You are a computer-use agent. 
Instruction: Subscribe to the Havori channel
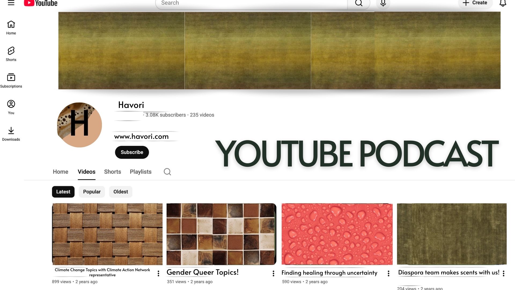[x=132, y=152]
